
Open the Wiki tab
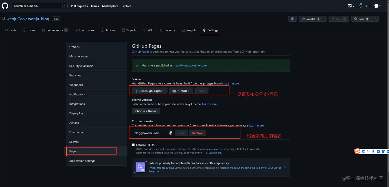click(x=148, y=30)
